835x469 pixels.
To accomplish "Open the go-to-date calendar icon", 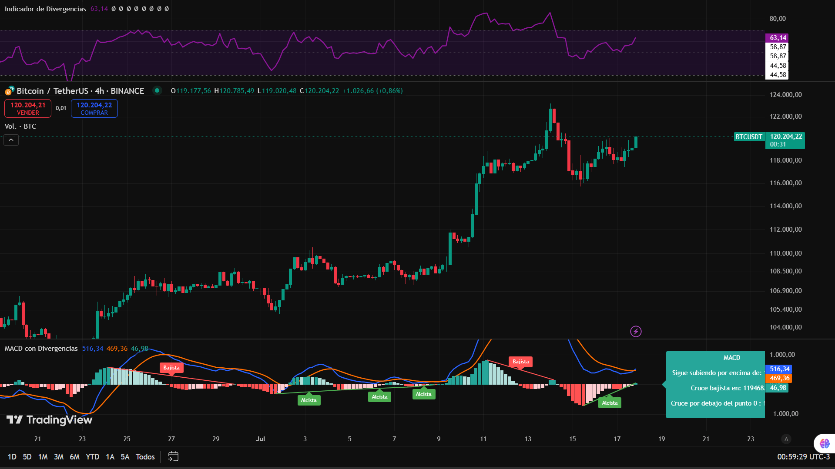I will (173, 456).
